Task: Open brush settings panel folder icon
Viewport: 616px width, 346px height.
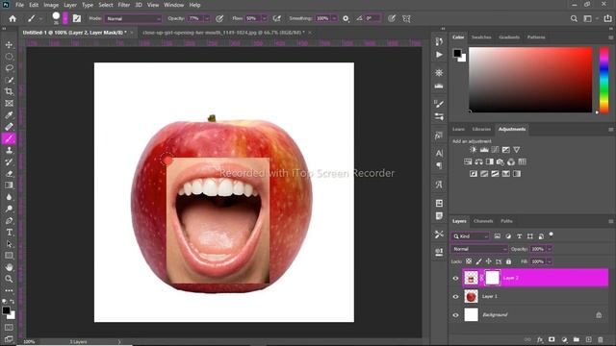Action: click(x=77, y=18)
